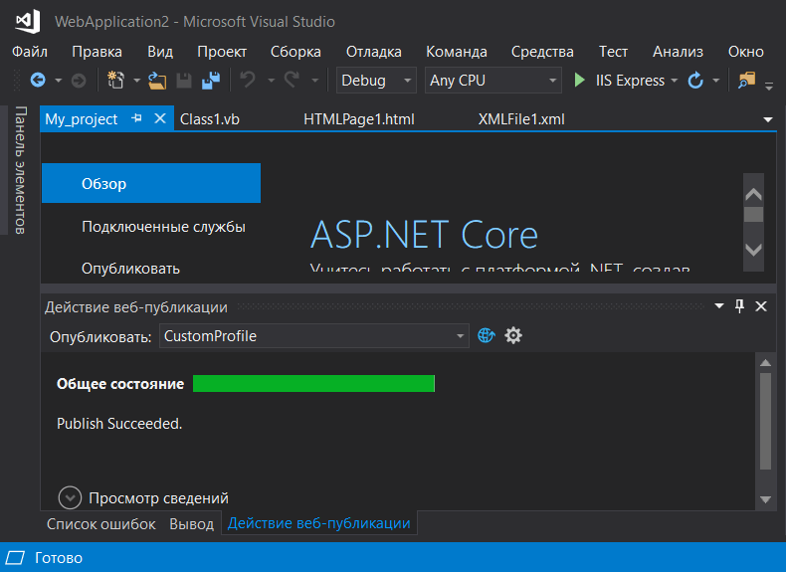This screenshot has height=572, width=786.
Task: Click the single save disk icon
Action: [x=184, y=81]
